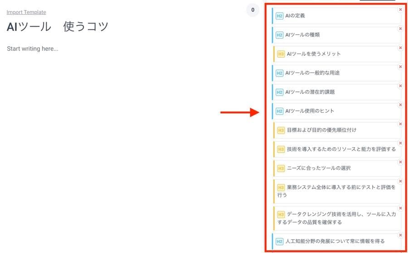Remove the ニーズに合ったツールの選択 heading with its X
This screenshot has height=253, width=408.
click(x=400, y=162)
